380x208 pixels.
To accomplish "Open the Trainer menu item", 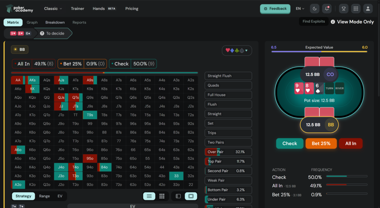I will [77, 9].
